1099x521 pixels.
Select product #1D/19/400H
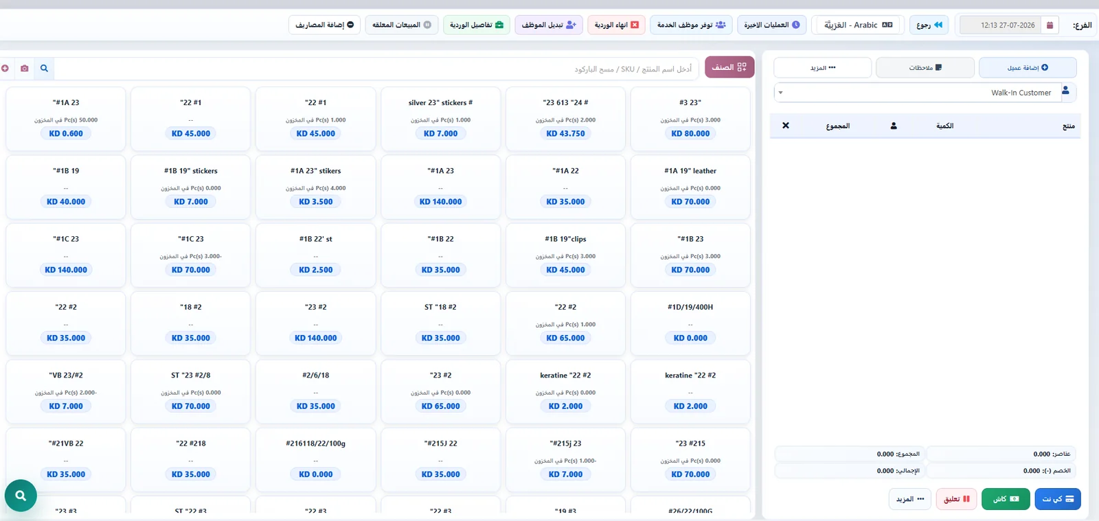pos(690,323)
